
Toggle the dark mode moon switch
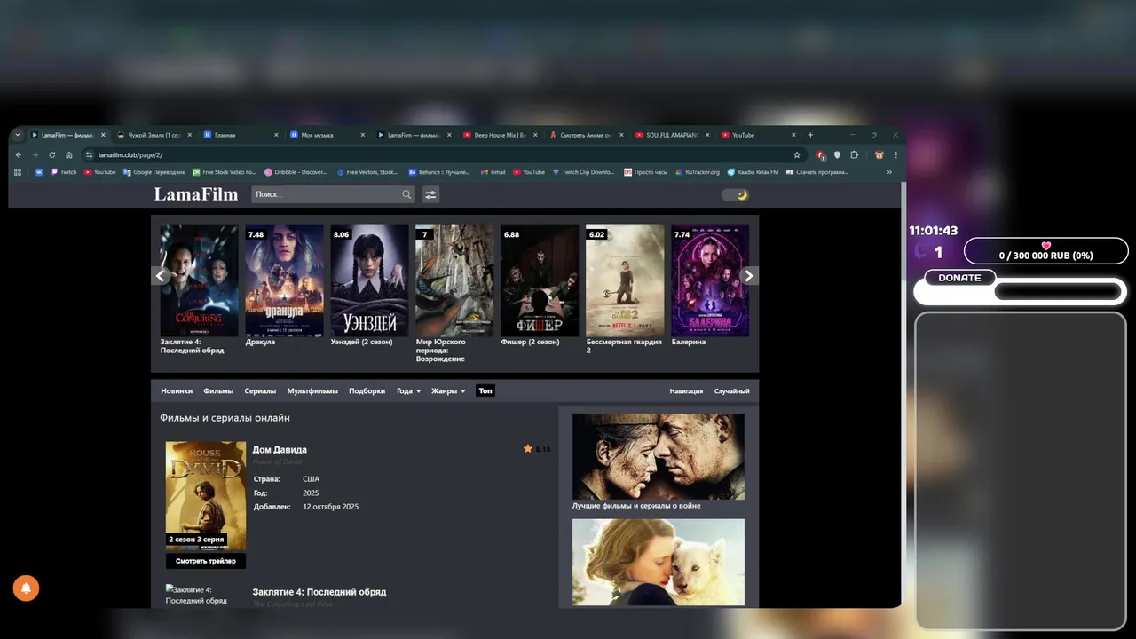pos(736,195)
